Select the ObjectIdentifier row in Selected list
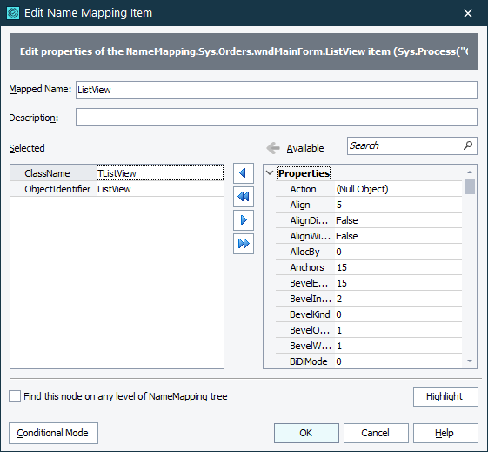488x452 pixels. click(x=117, y=189)
